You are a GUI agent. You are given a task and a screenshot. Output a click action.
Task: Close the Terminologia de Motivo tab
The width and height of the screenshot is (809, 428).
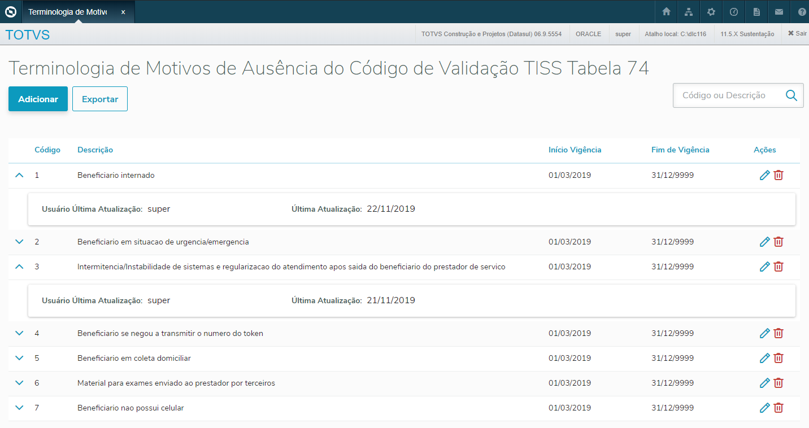[x=123, y=12]
